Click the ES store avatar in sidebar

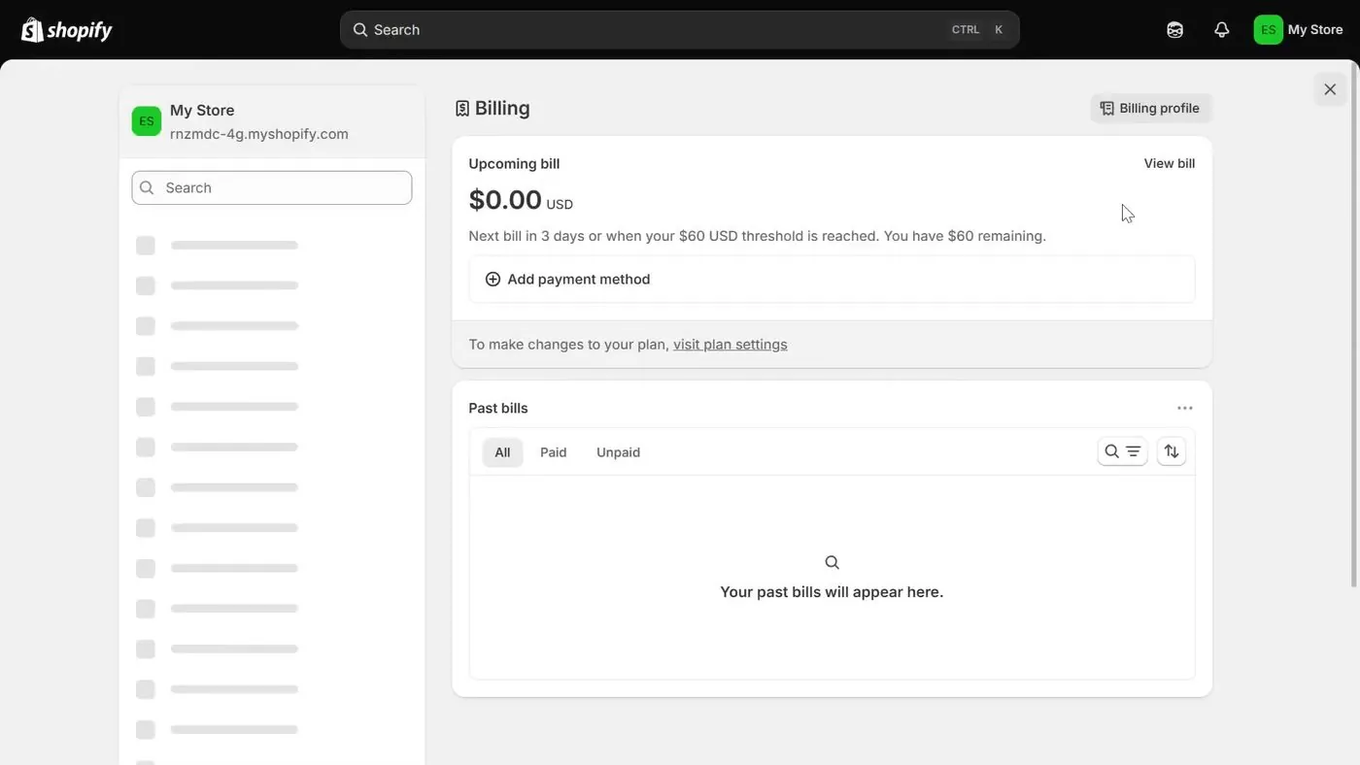(147, 121)
